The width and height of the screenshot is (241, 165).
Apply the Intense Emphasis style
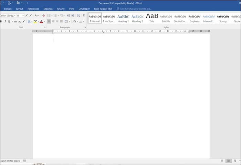coord(209,18)
